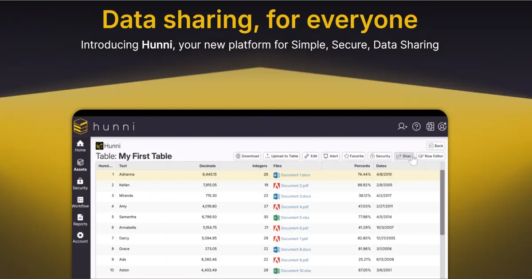Go to Home in the sidebar
Screen dimensions: 532x279
[80, 146]
